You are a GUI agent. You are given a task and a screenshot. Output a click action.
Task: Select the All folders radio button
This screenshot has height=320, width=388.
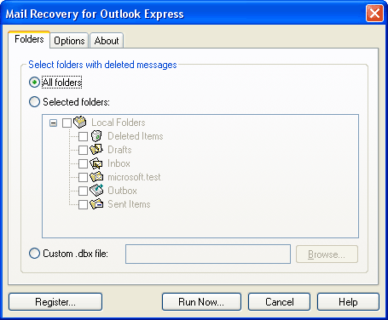(34, 83)
